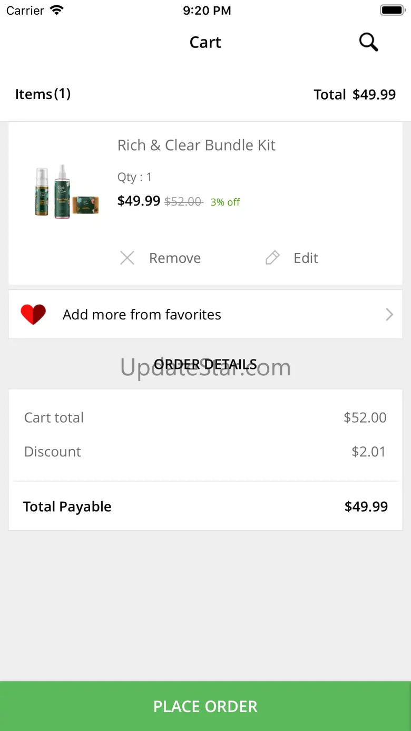Place the order with the green button
This screenshot has height=731, width=411.
pos(205,706)
